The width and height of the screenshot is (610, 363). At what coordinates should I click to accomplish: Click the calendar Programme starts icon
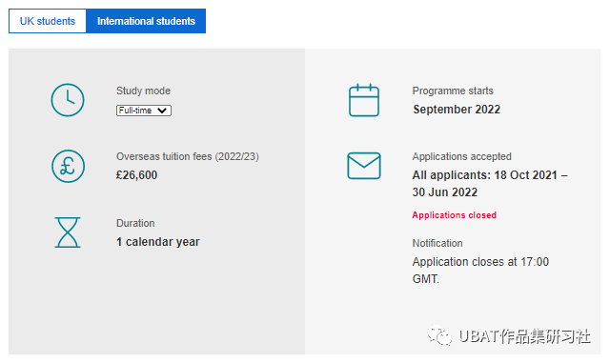364,100
